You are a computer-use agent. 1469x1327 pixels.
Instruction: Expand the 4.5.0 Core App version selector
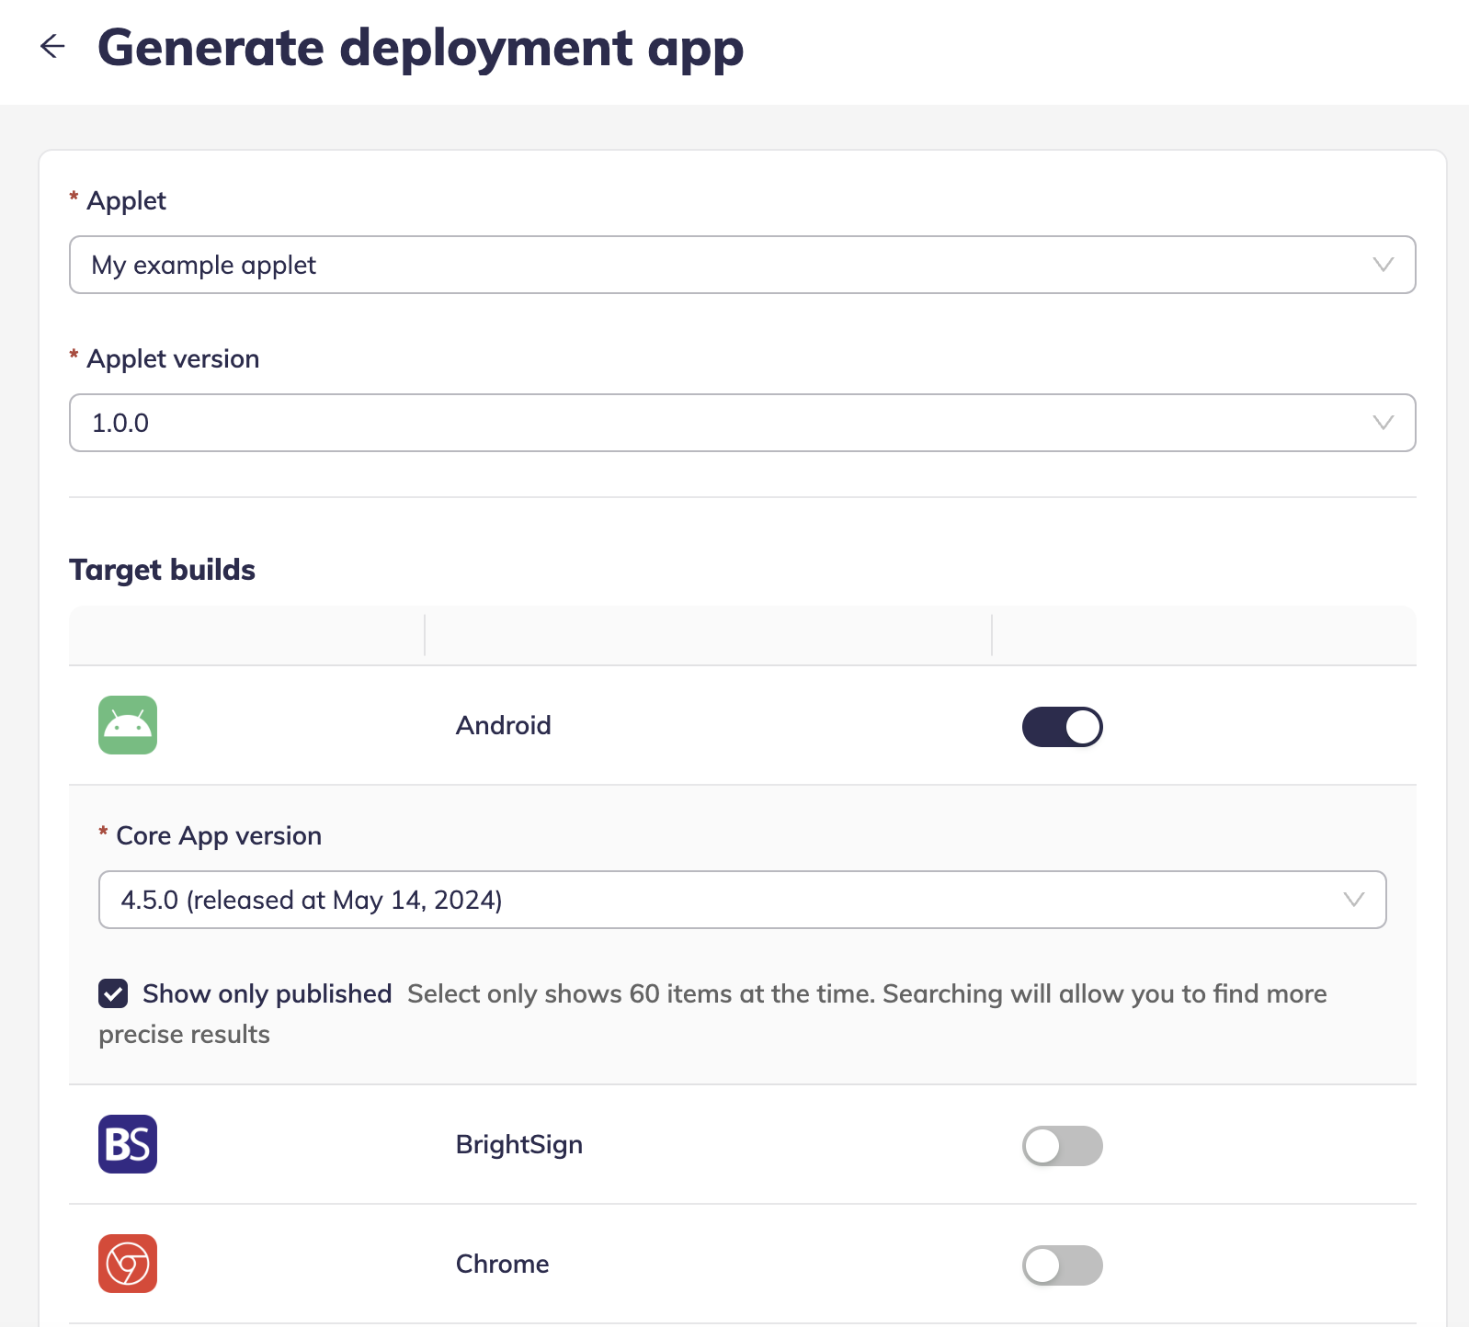pos(717,900)
